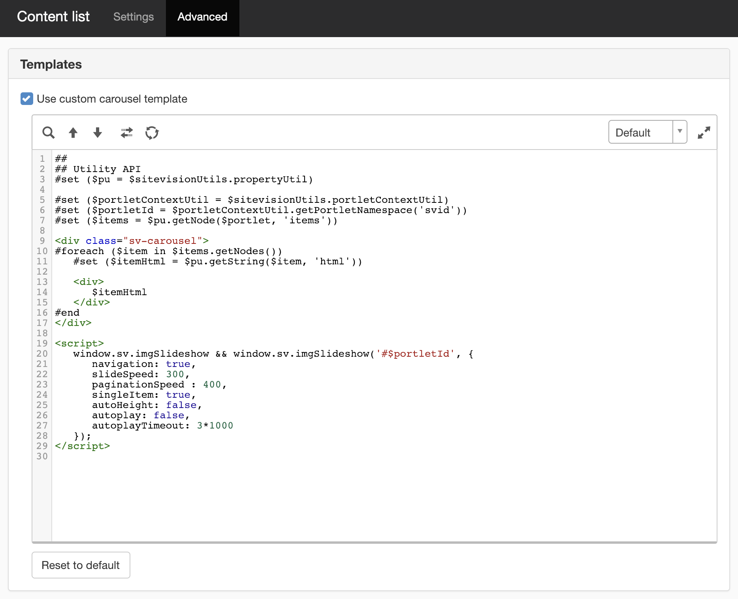Click the '$items = $pu.getNode' line
Image resolution: width=738 pixels, height=599 pixels.
[196, 220]
